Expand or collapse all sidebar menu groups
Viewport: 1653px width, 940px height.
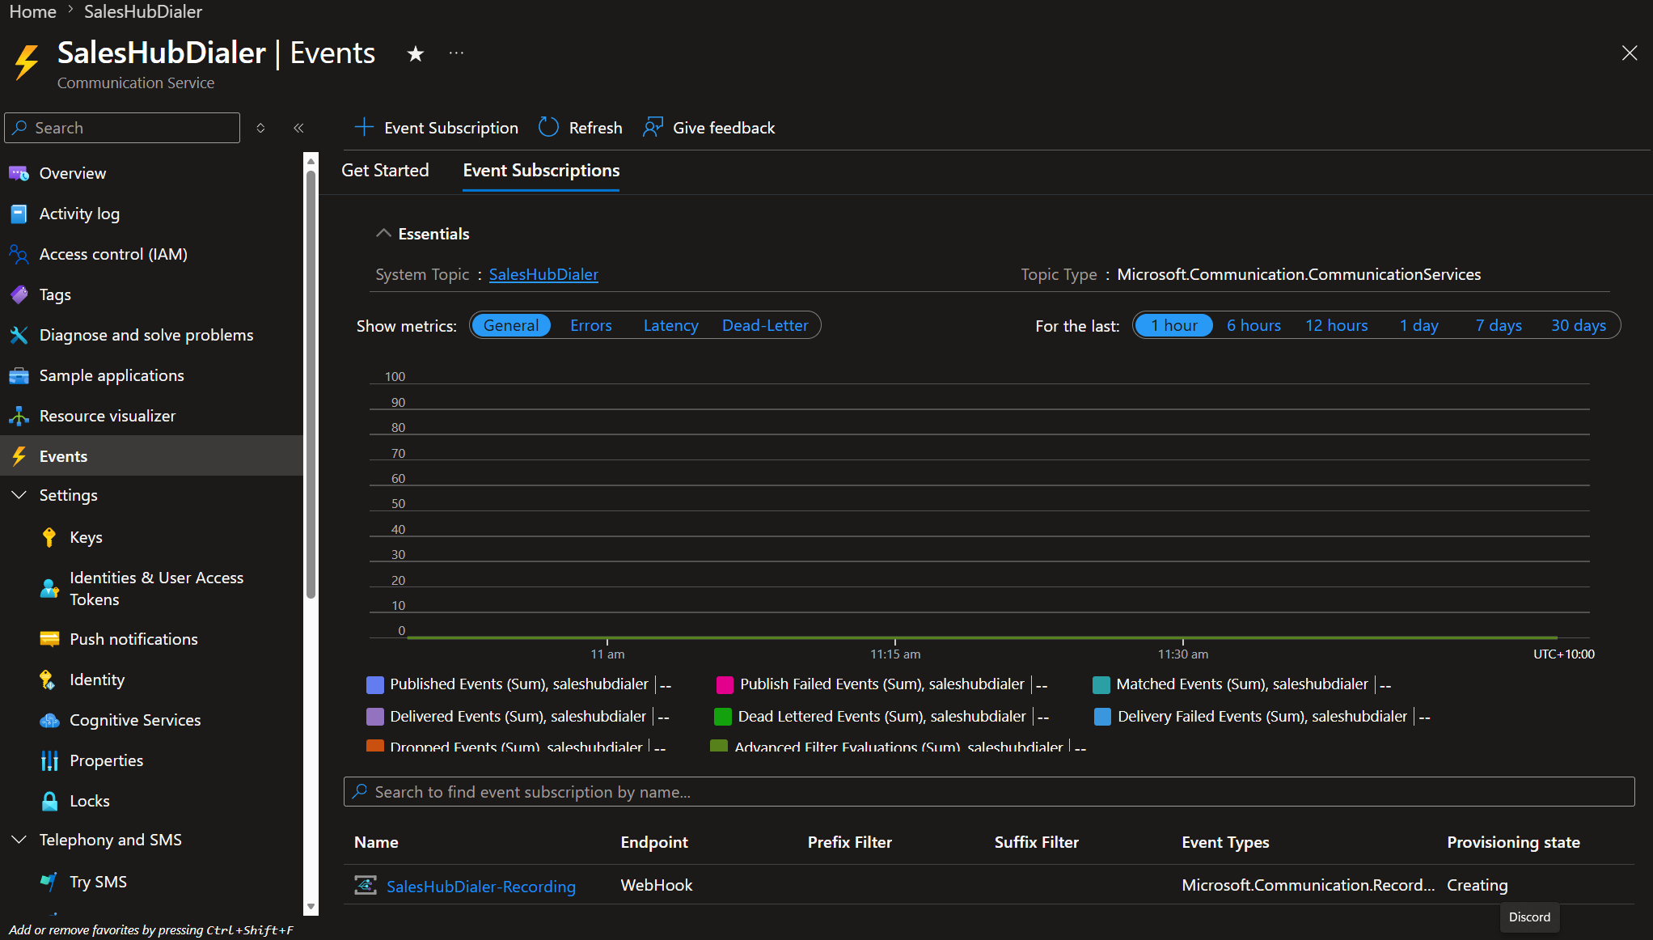[260, 128]
